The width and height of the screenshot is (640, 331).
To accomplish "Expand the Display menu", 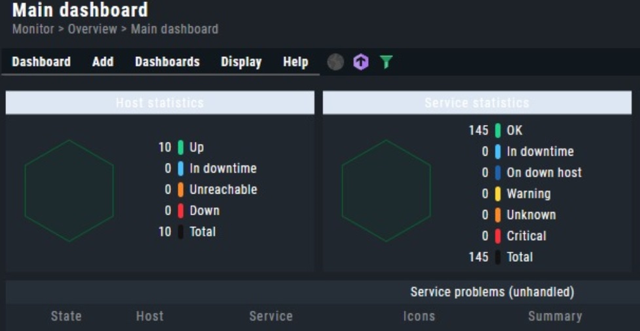I will coord(241,62).
